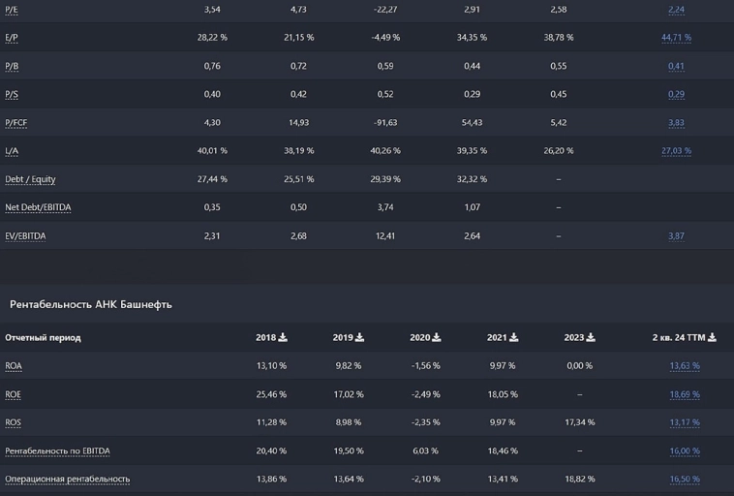This screenshot has height=496, width=734.
Task: Click TTM E/P value 44,71 %
Action: 676,38
